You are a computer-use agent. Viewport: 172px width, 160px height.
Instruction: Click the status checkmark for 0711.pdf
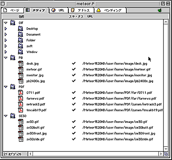(74, 92)
